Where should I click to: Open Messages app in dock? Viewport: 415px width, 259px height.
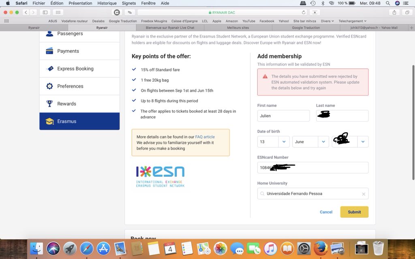click(x=237, y=249)
